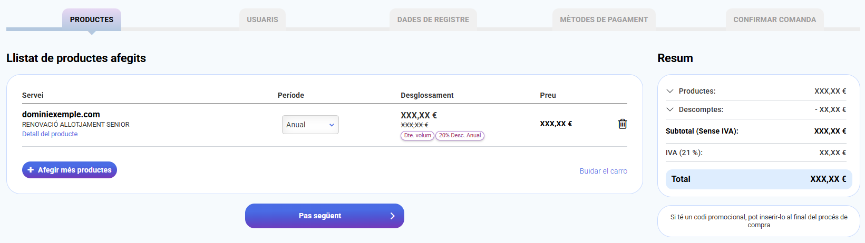
Task: Select the Mètodes de pagament tab
Action: coord(604,19)
